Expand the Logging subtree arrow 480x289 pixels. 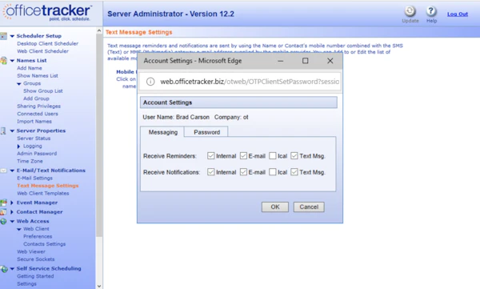pos(18,147)
